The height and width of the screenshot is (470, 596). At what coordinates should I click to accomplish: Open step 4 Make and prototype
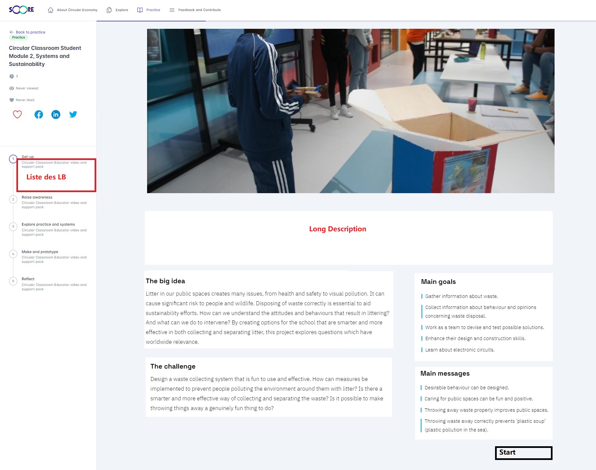point(40,252)
